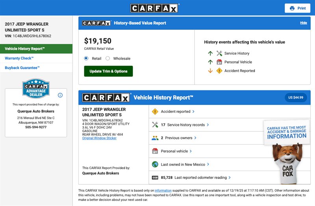The height and width of the screenshot is (206, 315).
Task: Click the globe icon for last owned state
Action: pos(155,164)
